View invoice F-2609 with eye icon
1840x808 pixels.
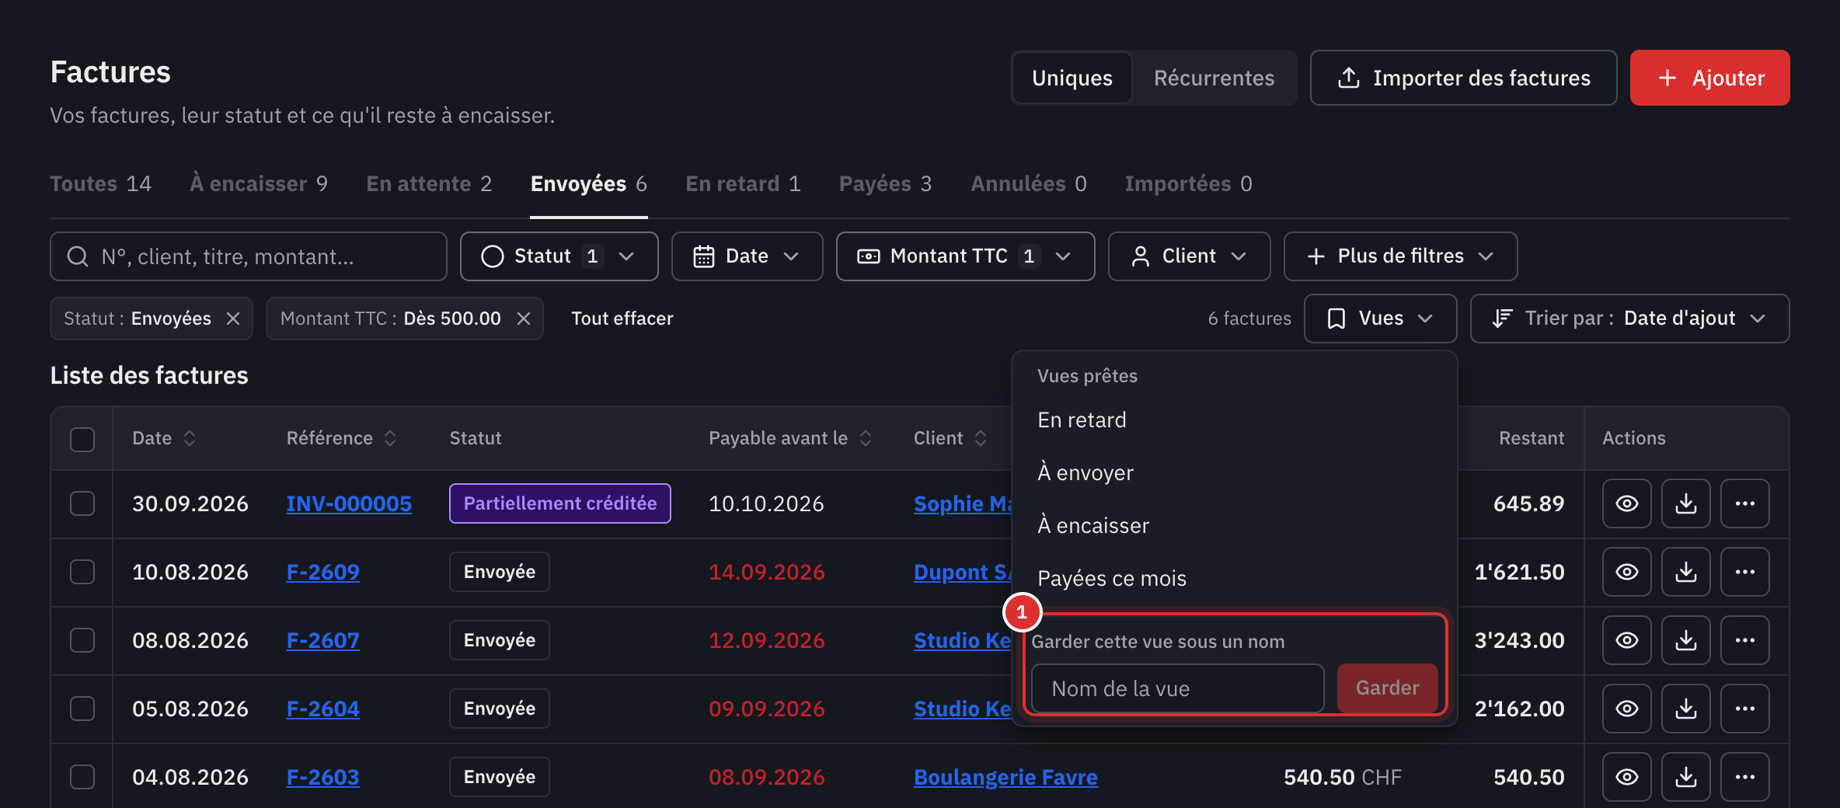click(1626, 572)
